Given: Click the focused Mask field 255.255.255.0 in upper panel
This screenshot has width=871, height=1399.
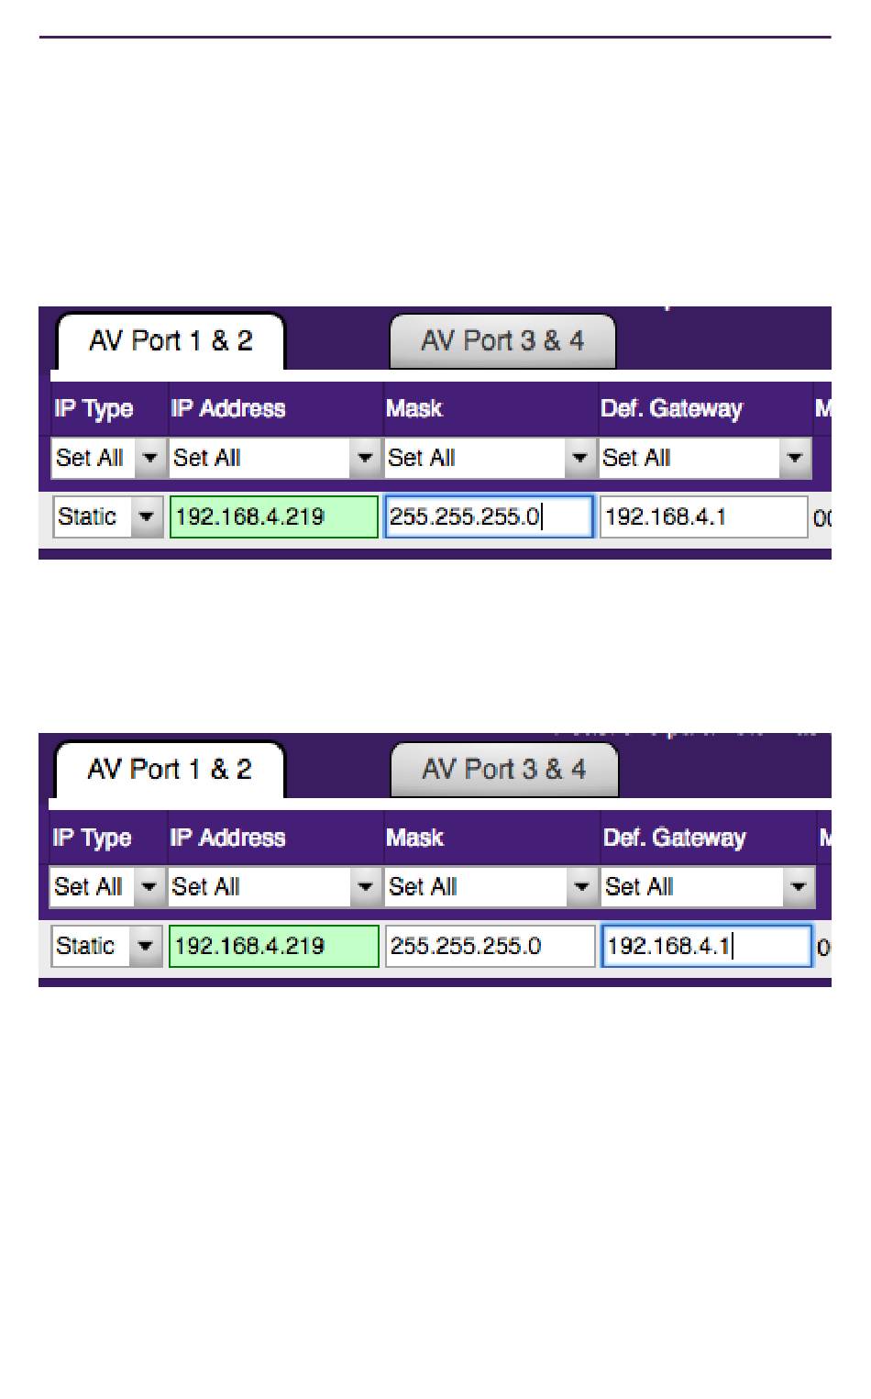Looking at the screenshot, I should pyautogui.click(x=490, y=516).
